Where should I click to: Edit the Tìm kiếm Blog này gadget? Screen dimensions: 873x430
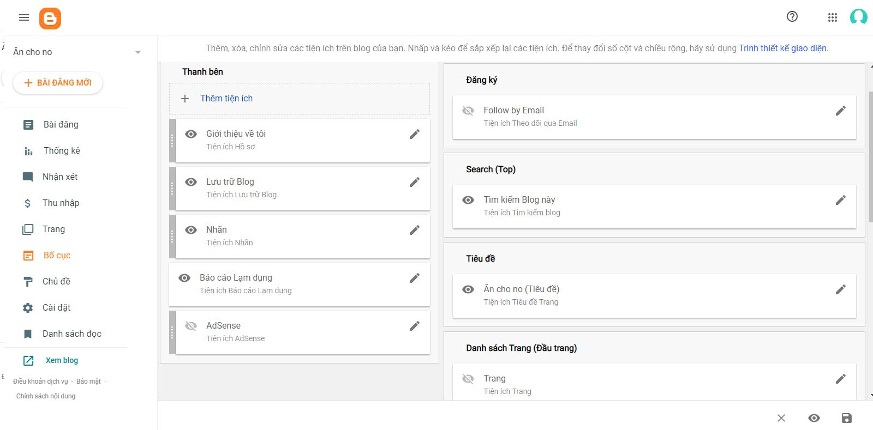coord(841,200)
